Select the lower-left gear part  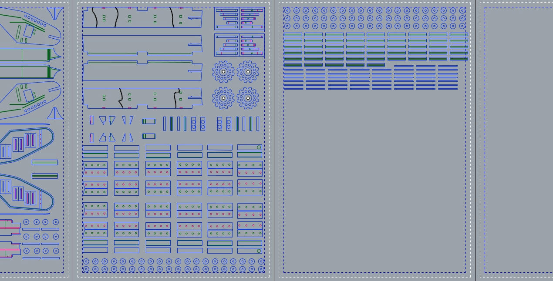tap(223, 98)
